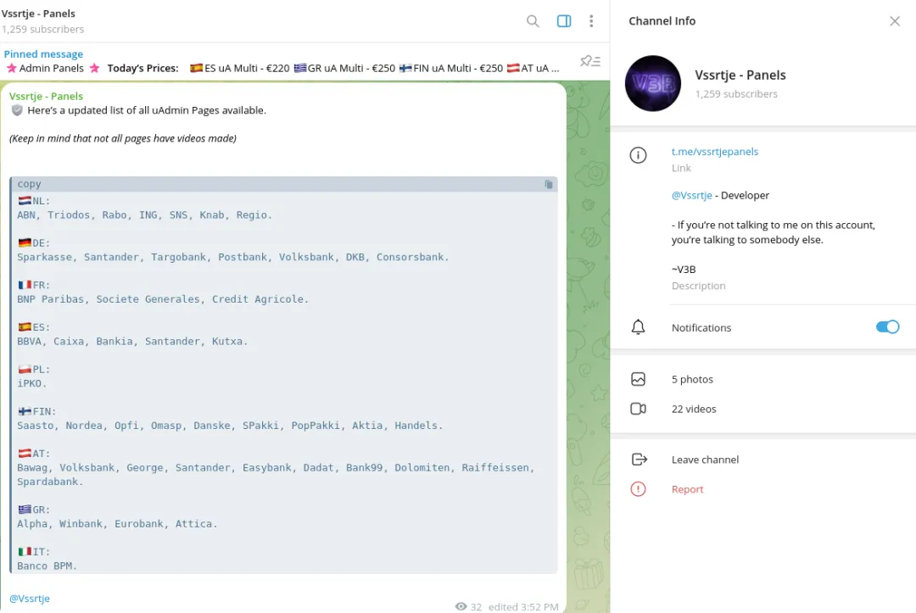This screenshot has width=916, height=613.
Task: Toggle the side panel icon in header
Action: (x=564, y=21)
